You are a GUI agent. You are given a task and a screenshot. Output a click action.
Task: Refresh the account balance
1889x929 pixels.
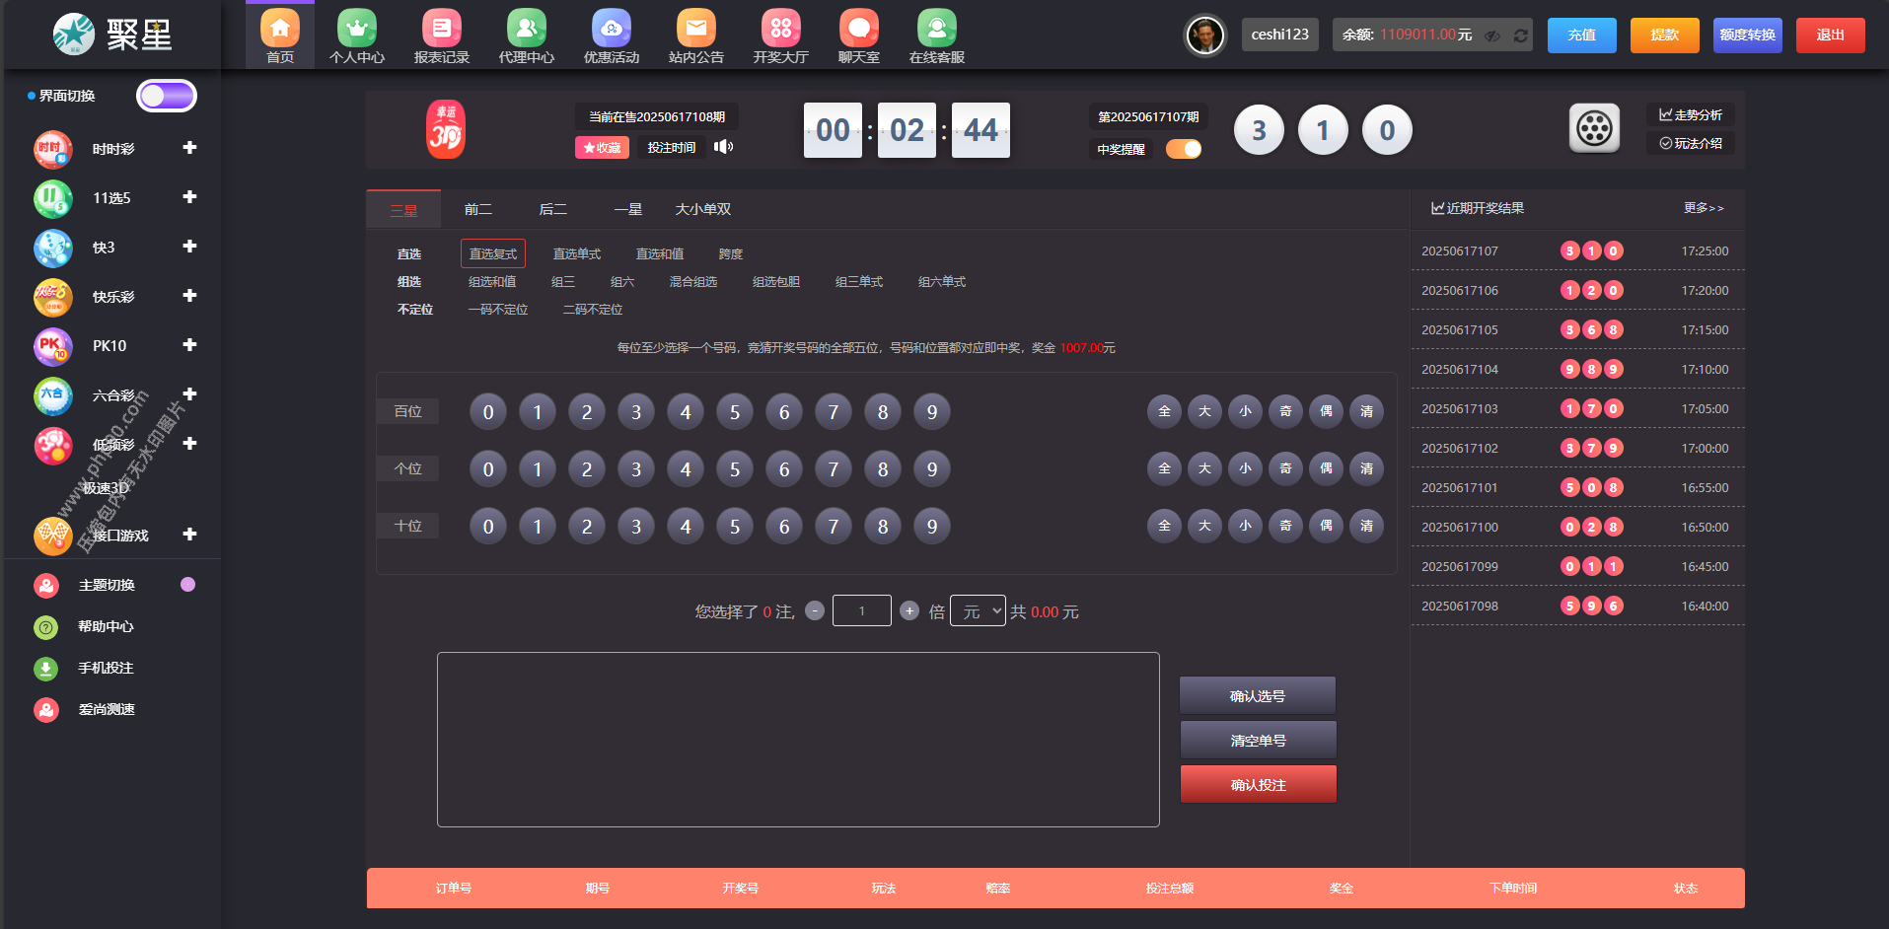(1521, 36)
